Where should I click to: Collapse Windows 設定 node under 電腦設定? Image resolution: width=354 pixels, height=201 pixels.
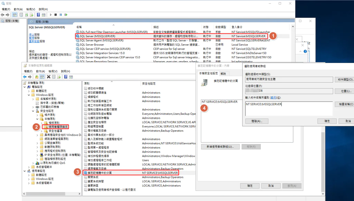click(29, 95)
